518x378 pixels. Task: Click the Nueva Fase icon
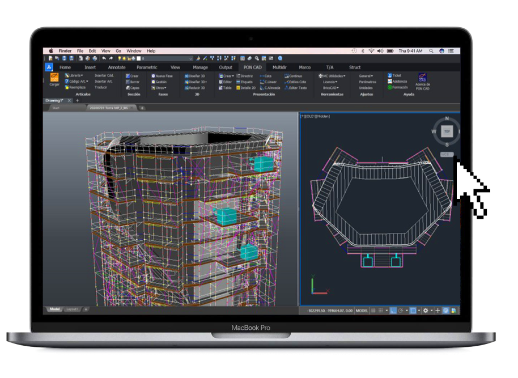(162, 75)
